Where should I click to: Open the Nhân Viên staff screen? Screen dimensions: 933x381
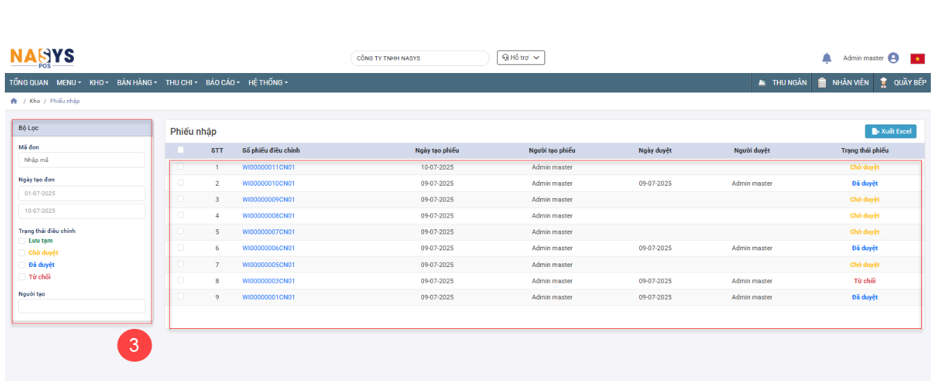843,83
